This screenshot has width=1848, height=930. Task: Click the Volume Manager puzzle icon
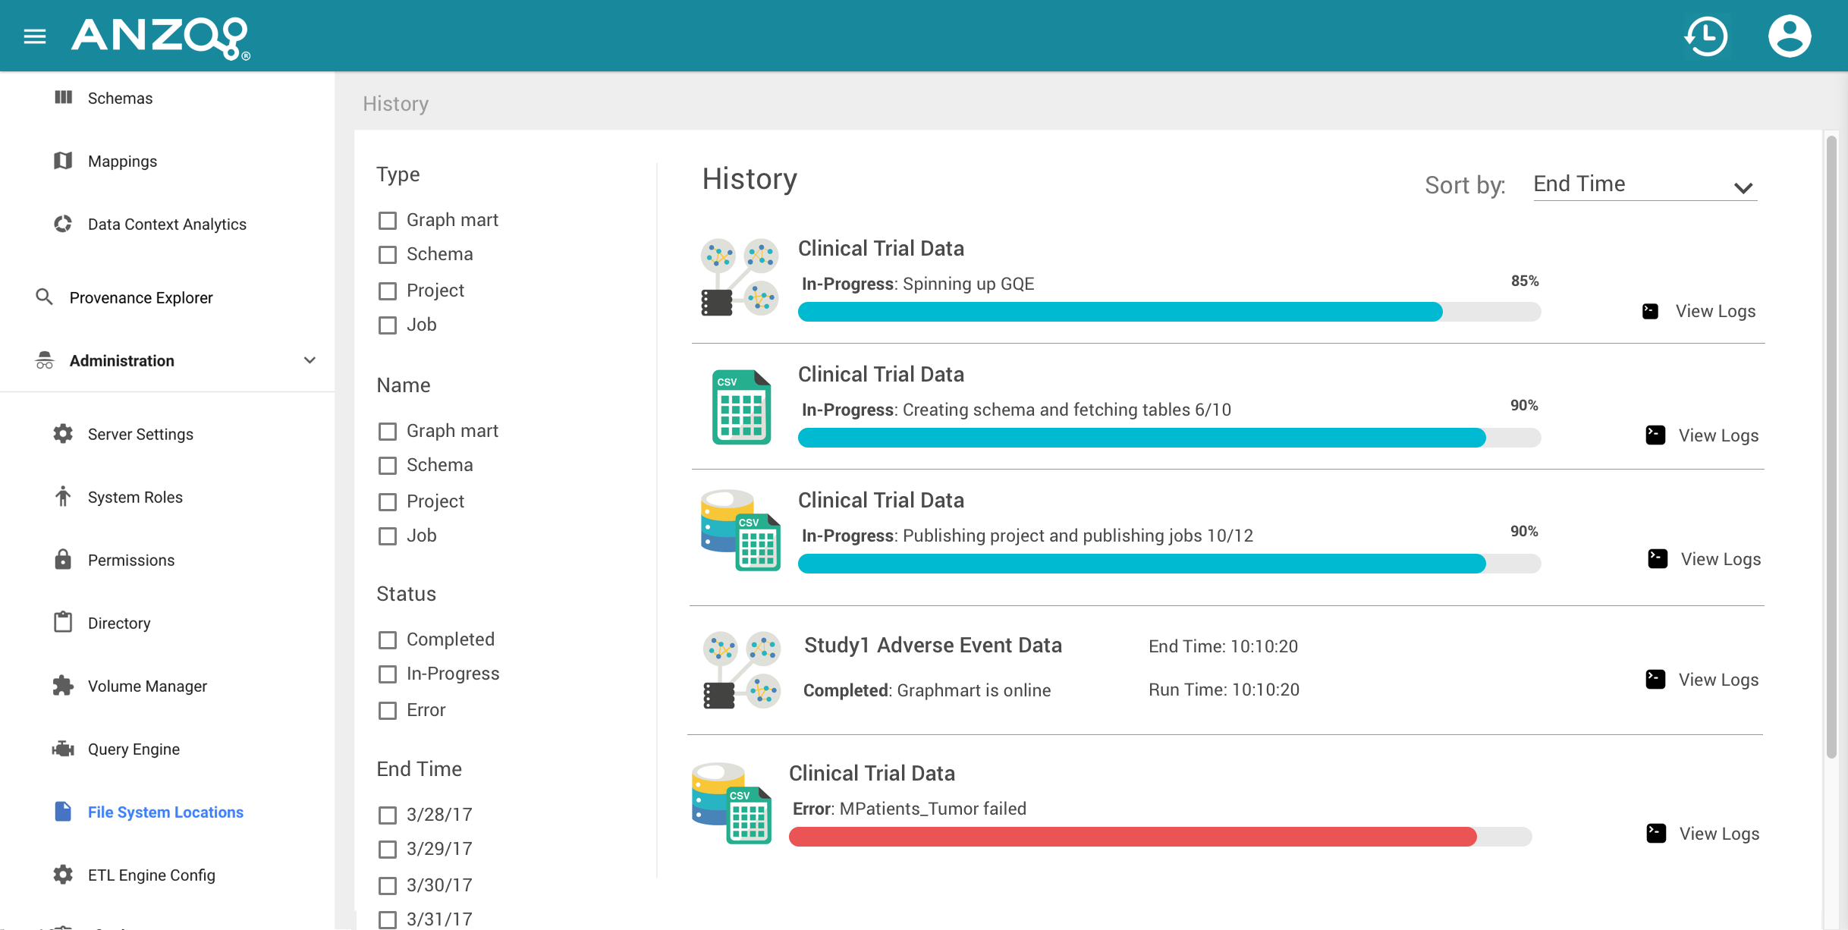[63, 686]
